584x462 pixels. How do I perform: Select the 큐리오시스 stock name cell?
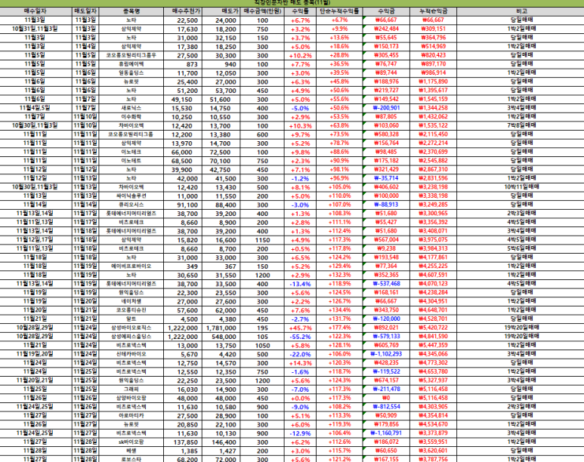tap(131, 205)
